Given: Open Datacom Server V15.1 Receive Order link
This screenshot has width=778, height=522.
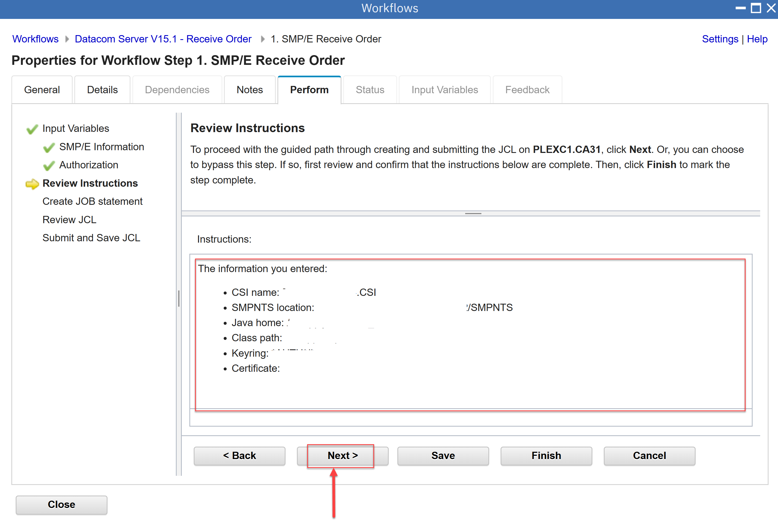Looking at the screenshot, I should coord(163,39).
